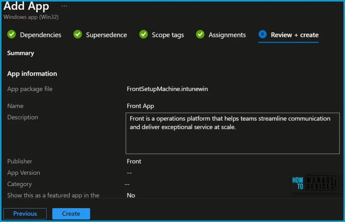The width and height of the screenshot is (345, 222).
Task: Click the Summary heading
Action: [21, 53]
